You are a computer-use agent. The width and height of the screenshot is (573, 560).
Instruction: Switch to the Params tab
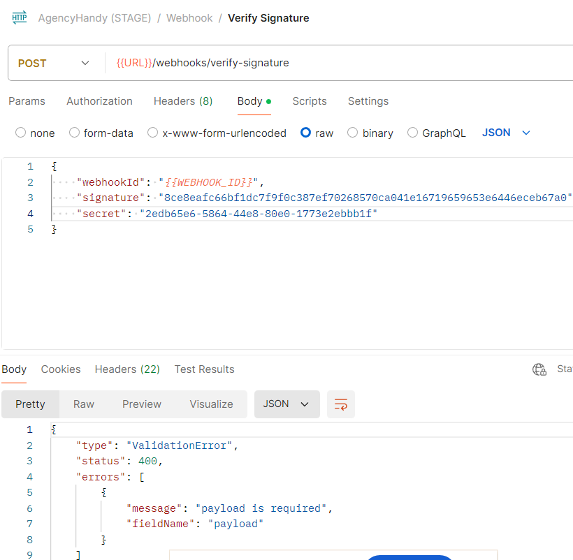pyautogui.click(x=27, y=101)
